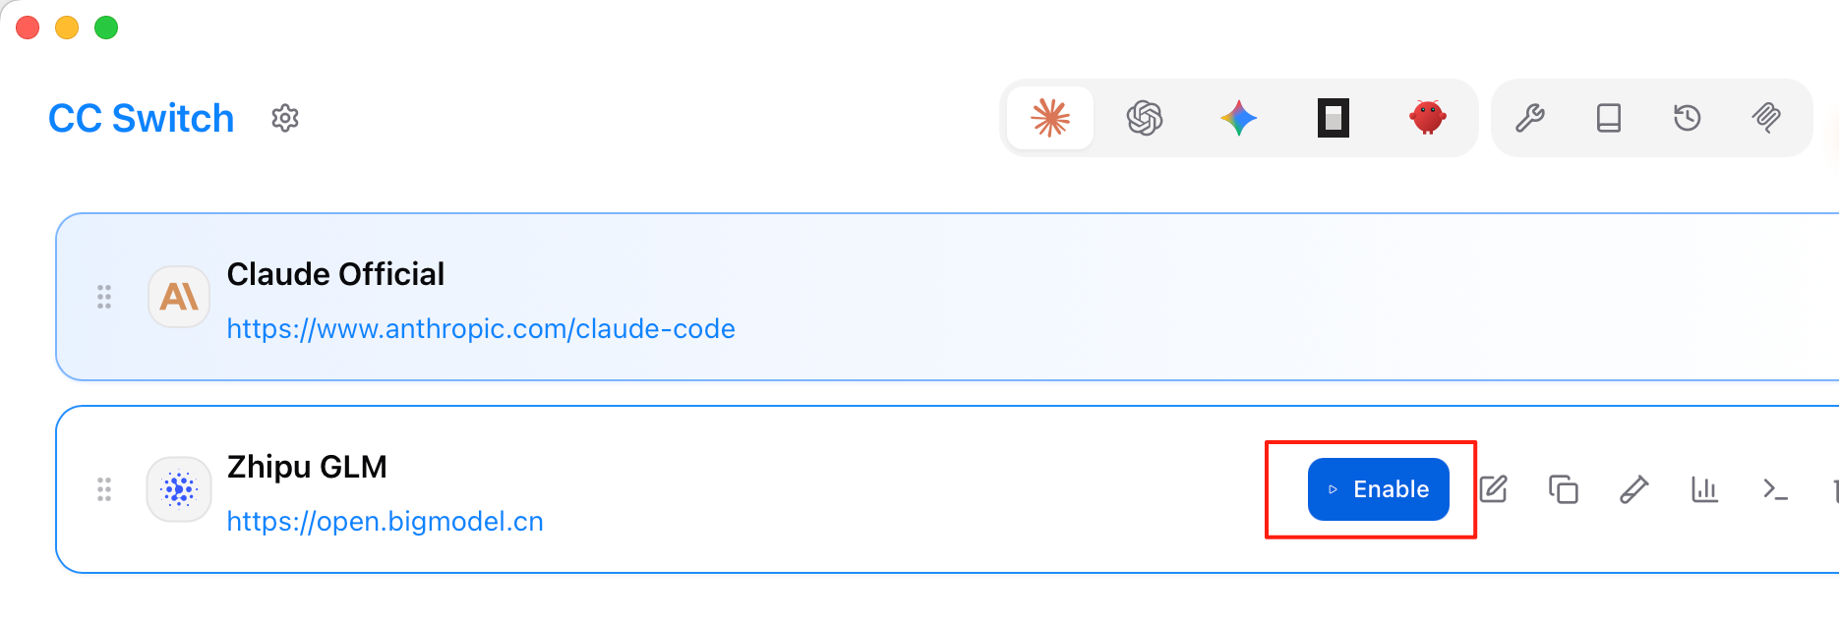This screenshot has width=1839, height=622.
Task: Open the book icon in the toolbar
Action: (x=1609, y=119)
